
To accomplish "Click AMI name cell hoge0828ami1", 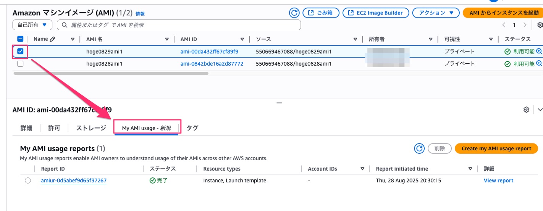I will click(104, 64).
